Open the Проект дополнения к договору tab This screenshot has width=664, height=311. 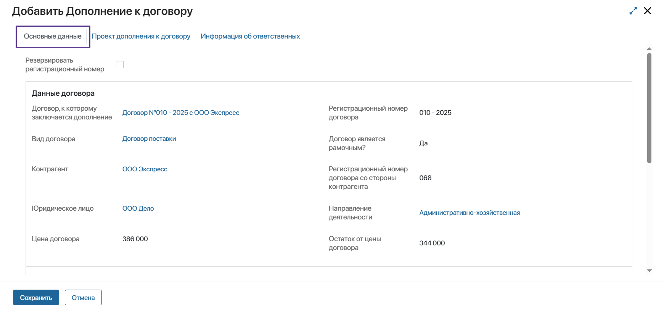coord(141,36)
